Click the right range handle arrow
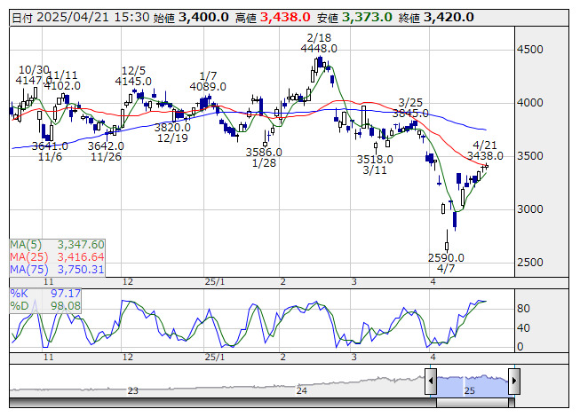Image resolution: width=580 pixels, height=417 pixels. click(x=514, y=382)
